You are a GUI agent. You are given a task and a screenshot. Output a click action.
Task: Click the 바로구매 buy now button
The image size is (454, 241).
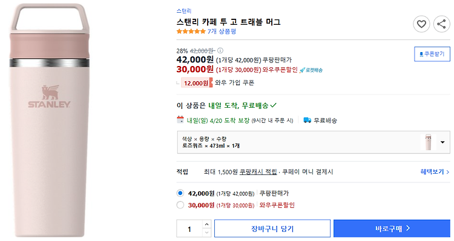[392, 228]
